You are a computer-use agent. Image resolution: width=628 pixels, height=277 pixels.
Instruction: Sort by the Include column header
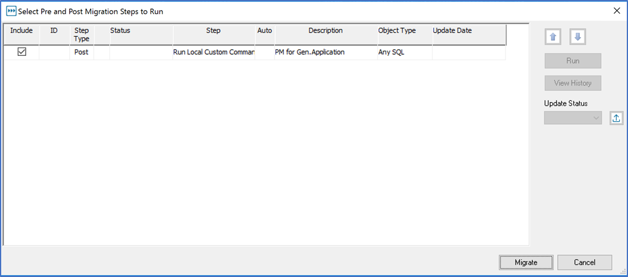point(21,35)
